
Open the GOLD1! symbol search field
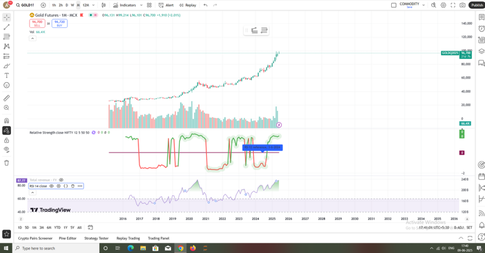(25, 5)
